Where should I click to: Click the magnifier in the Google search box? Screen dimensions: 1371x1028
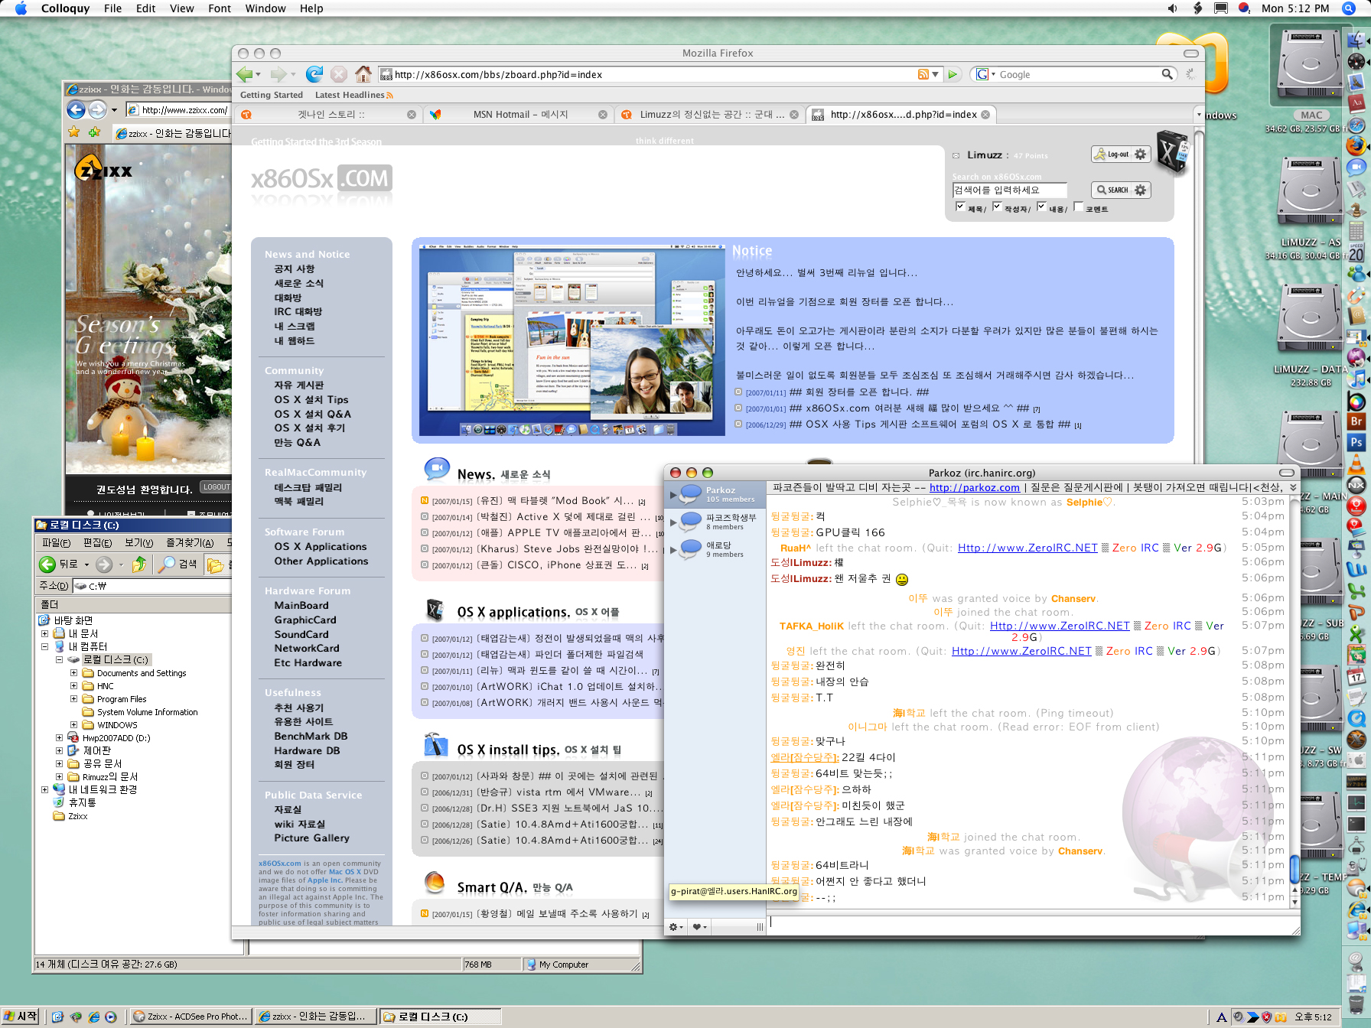click(1167, 74)
